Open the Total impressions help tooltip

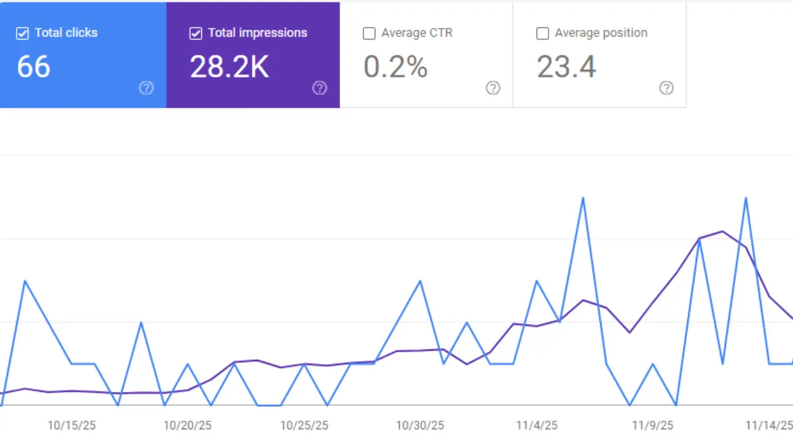(x=320, y=88)
